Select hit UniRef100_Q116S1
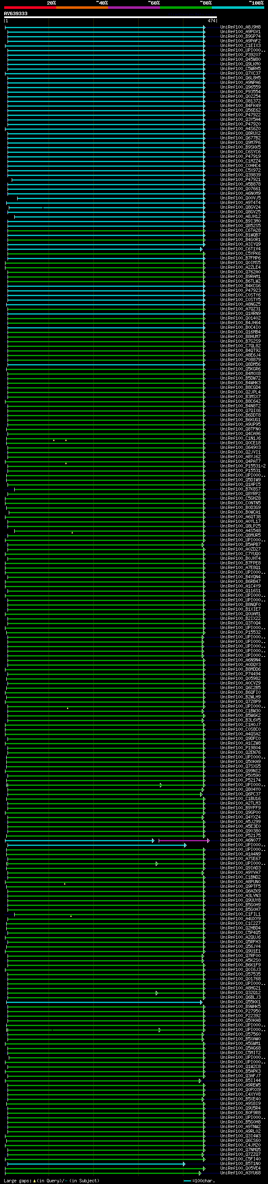268x1184 pixels. point(240,591)
